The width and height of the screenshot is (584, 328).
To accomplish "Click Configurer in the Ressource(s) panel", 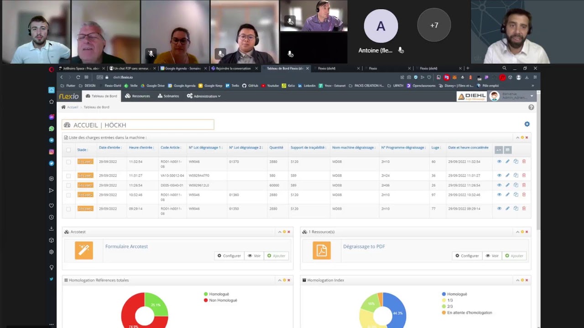I will click(467, 256).
